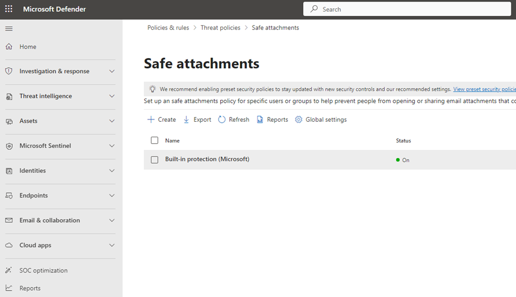516x297 pixels.
Task: Expand the Assets chevron
Action: point(112,121)
